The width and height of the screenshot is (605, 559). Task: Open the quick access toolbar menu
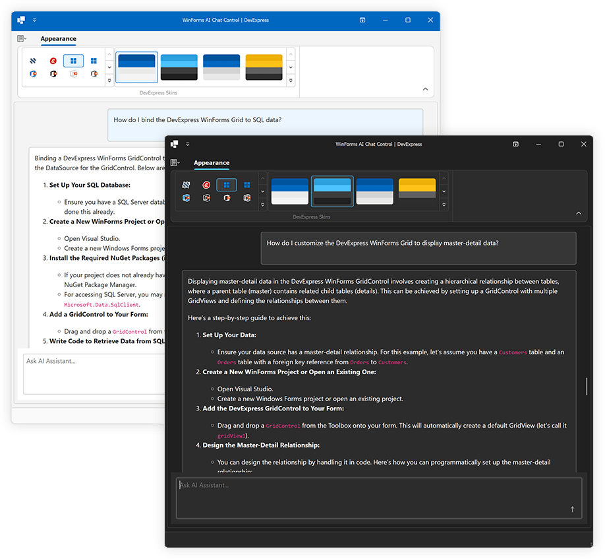pos(187,144)
